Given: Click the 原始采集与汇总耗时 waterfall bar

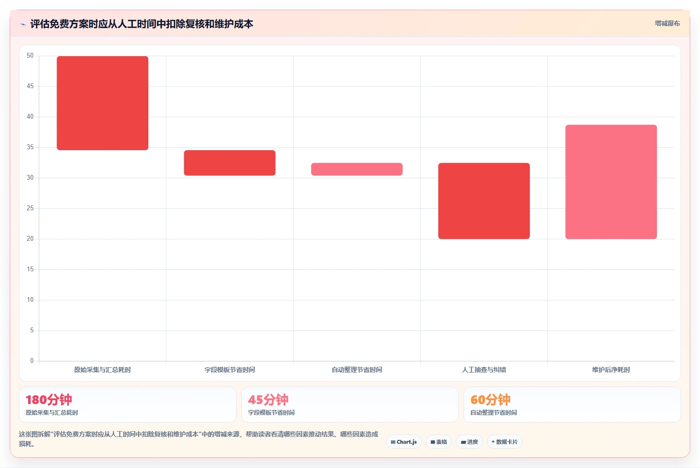Looking at the screenshot, I should (x=103, y=103).
